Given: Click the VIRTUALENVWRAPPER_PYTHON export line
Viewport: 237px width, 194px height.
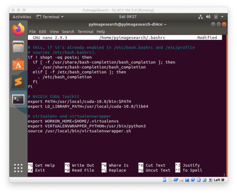Looking at the screenshot, I should [x=87, y=126].
